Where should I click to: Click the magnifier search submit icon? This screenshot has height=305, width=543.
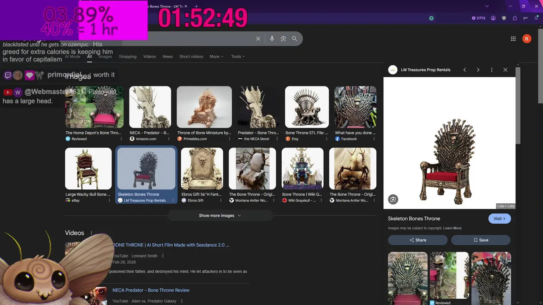point(294,39)
